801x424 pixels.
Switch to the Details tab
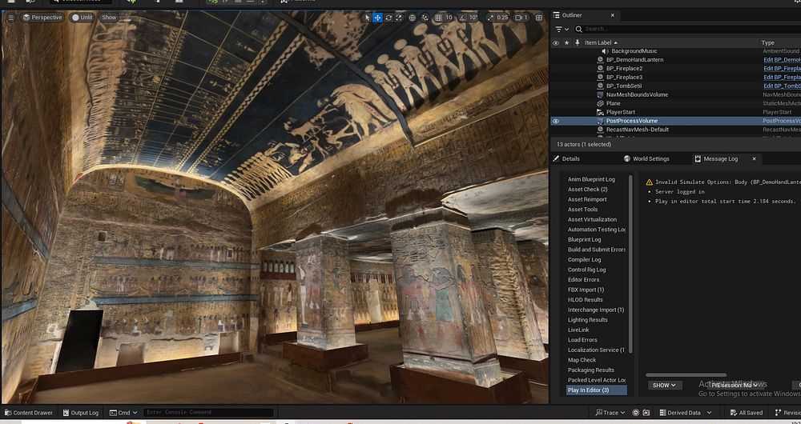click(566, 158)
